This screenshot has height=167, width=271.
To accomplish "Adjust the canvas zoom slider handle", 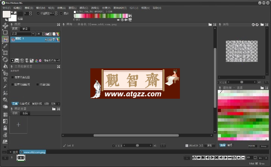I will [137, 146].
